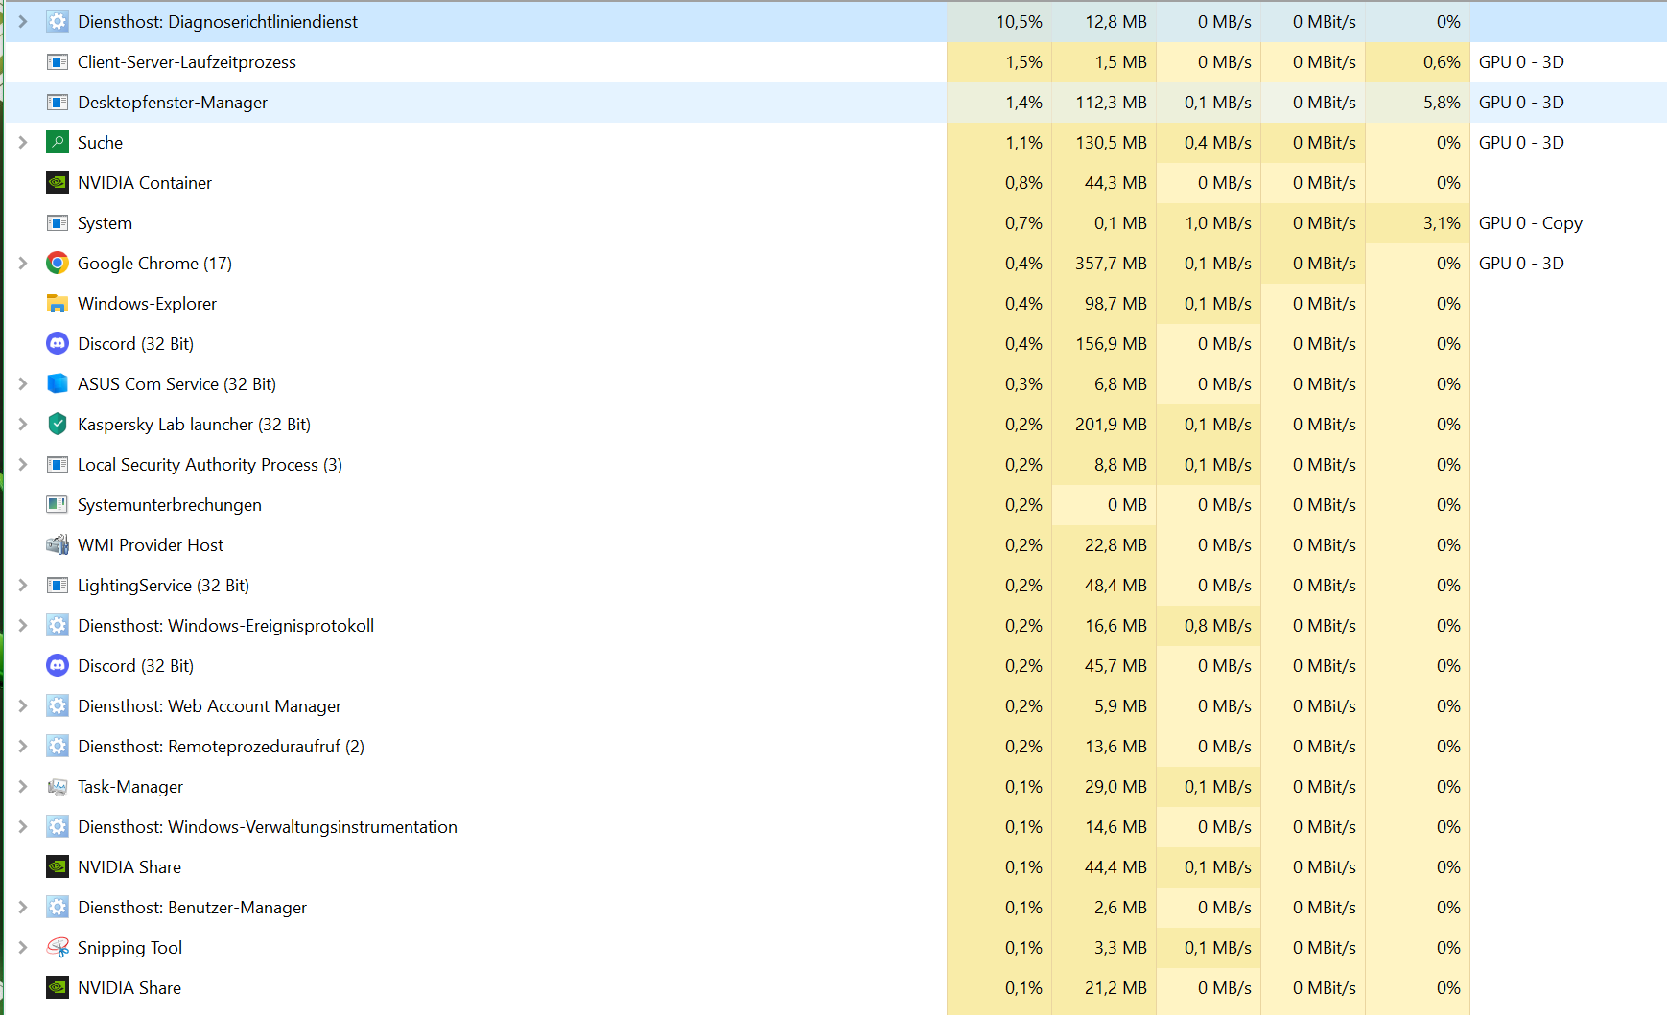Click the Task-Manager icon
The image size is (1667, 1015).
[58, 786]
